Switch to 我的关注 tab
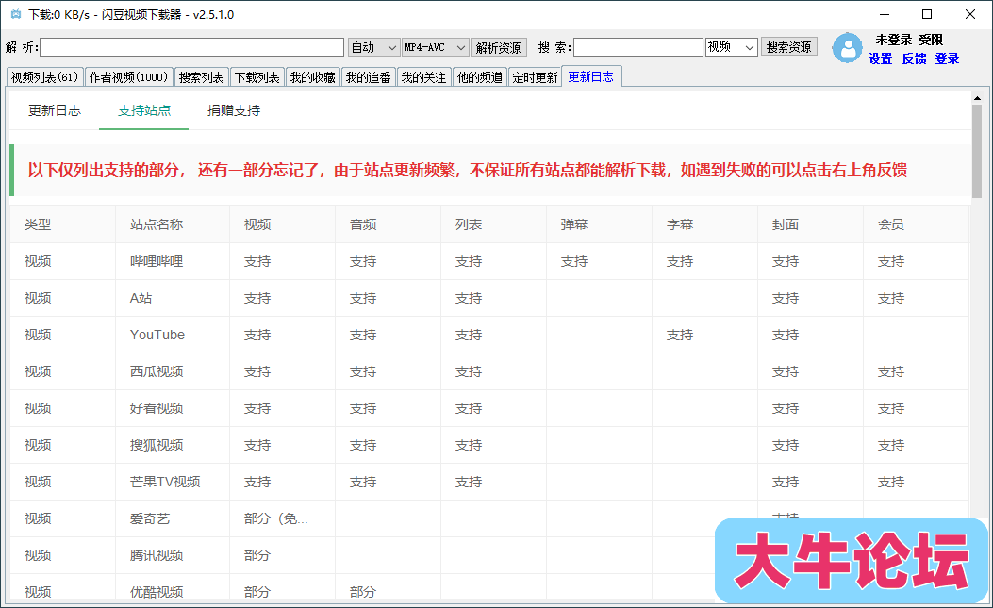Image resolution: width=993 pixels, height=608 pixels. pos(423,77)
